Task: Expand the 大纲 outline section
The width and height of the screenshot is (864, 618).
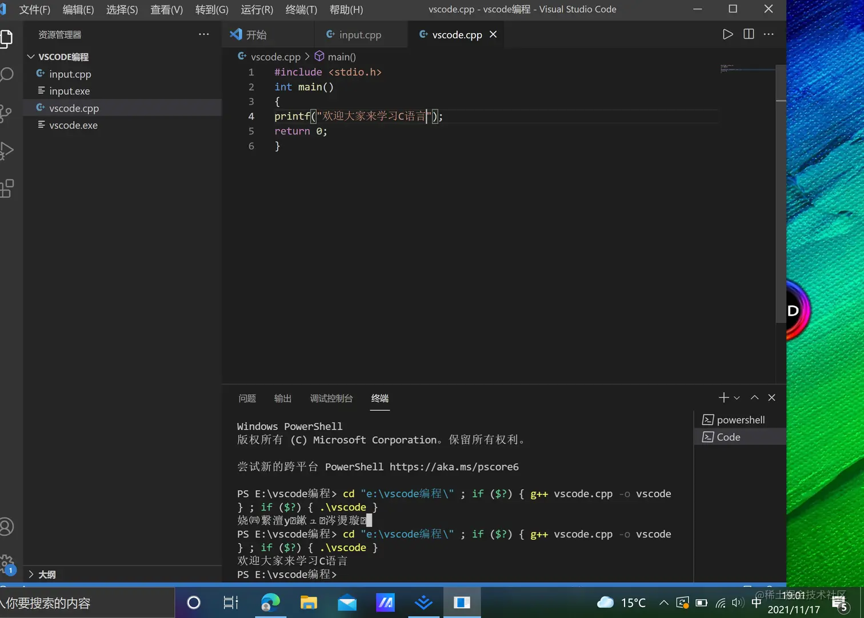Action: point(122,575)
